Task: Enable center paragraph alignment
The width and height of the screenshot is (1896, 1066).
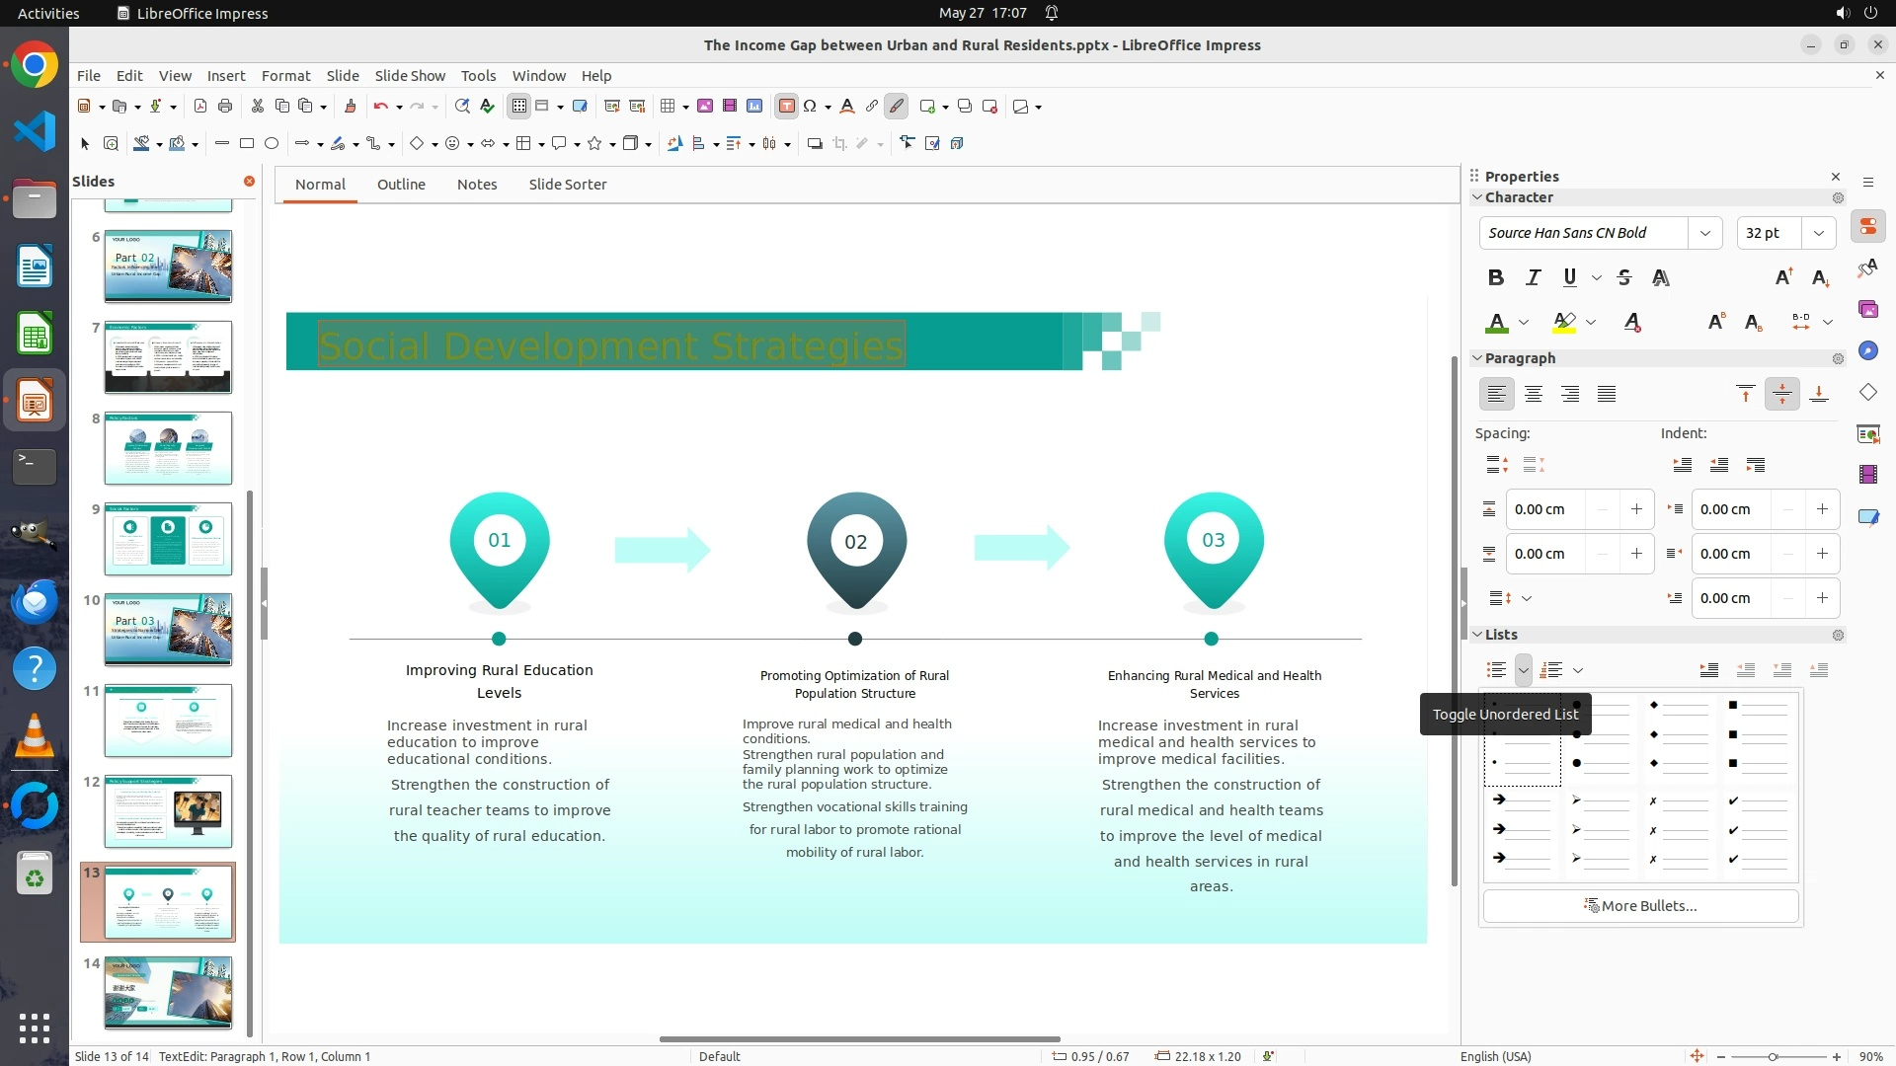Action: click(x=1534, y=395)
